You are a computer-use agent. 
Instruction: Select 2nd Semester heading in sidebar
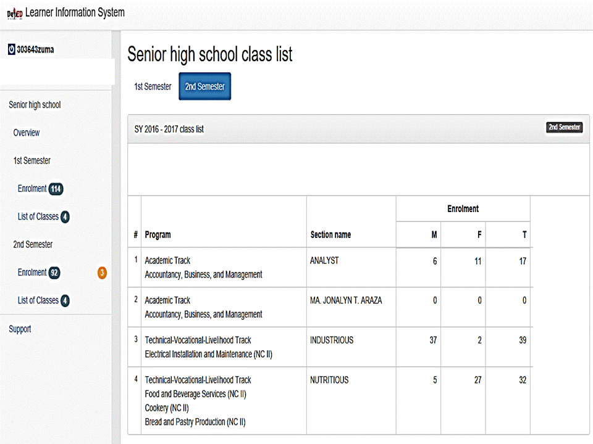33,244
